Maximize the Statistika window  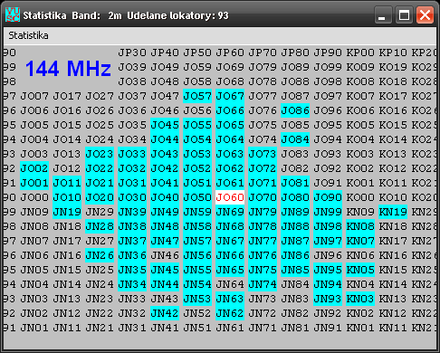404,15
